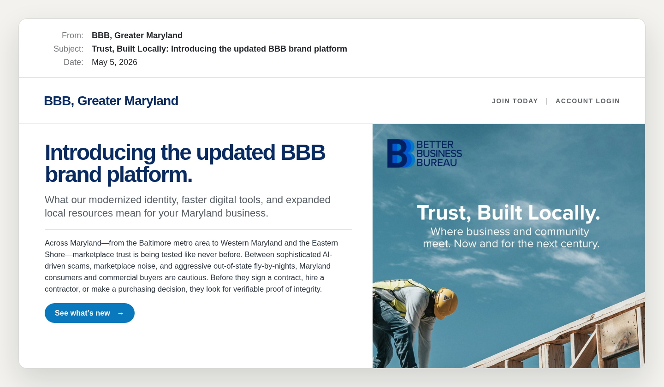Click the email subject line text
The width and height of the screenshot is (664, 387).
click(219, 49)
